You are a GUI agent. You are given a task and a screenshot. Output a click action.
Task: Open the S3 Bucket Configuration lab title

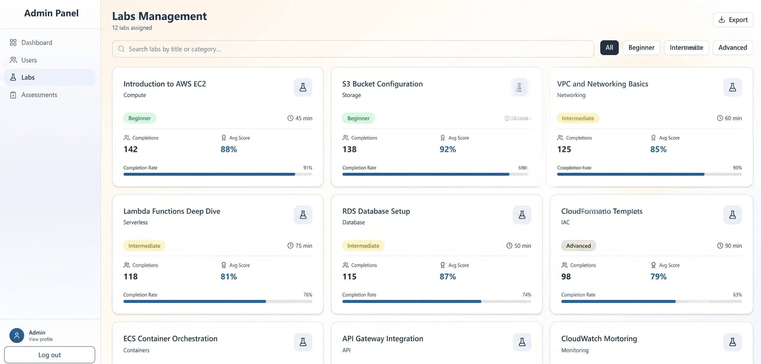coord(383,84)
